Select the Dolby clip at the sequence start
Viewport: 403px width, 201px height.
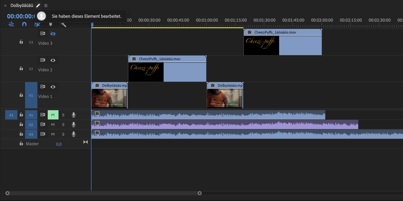coord(110,95)
